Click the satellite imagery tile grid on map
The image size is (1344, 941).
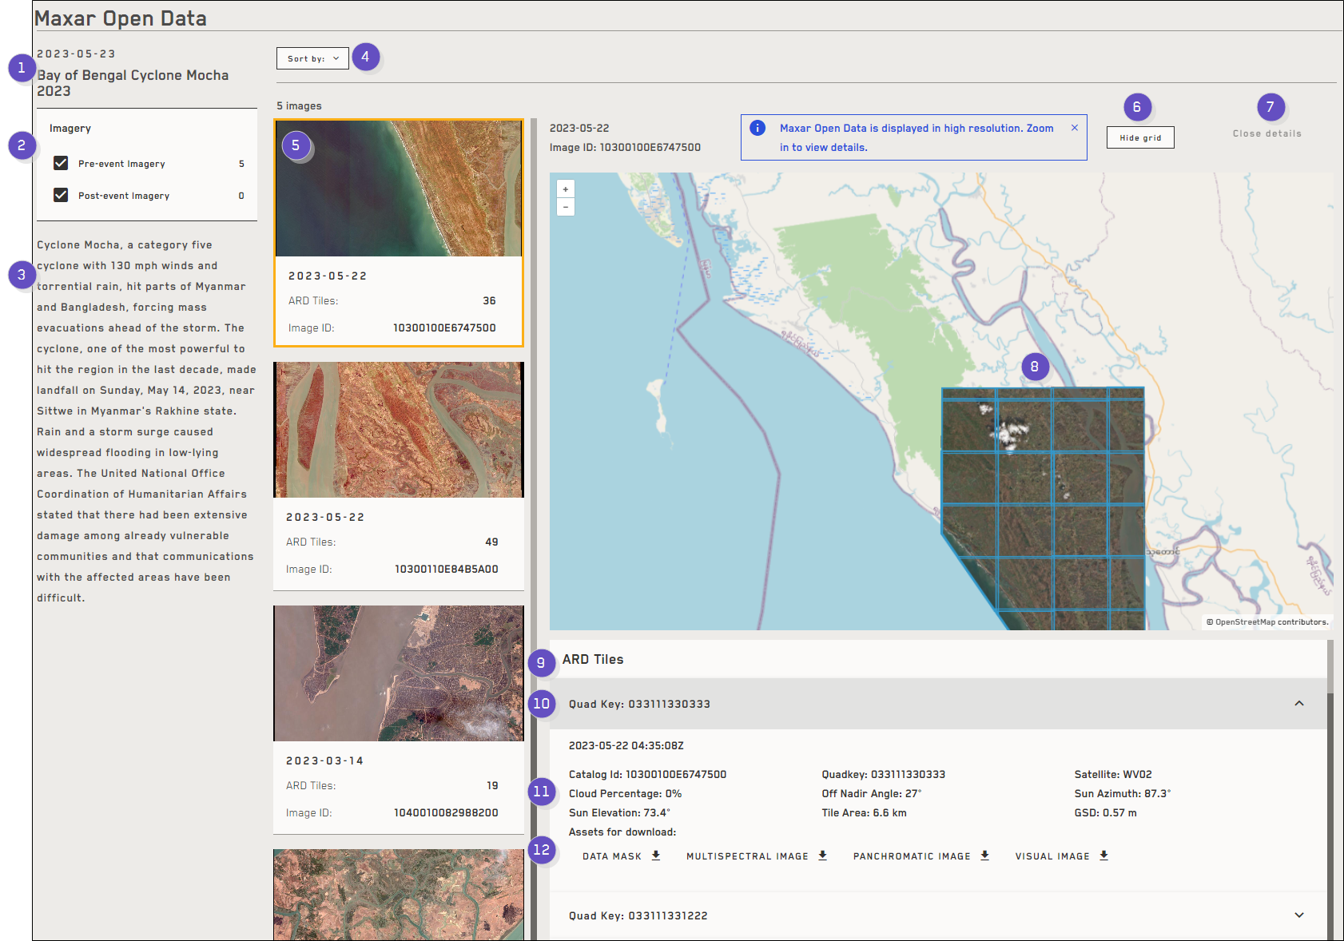tap(1043, 509)
